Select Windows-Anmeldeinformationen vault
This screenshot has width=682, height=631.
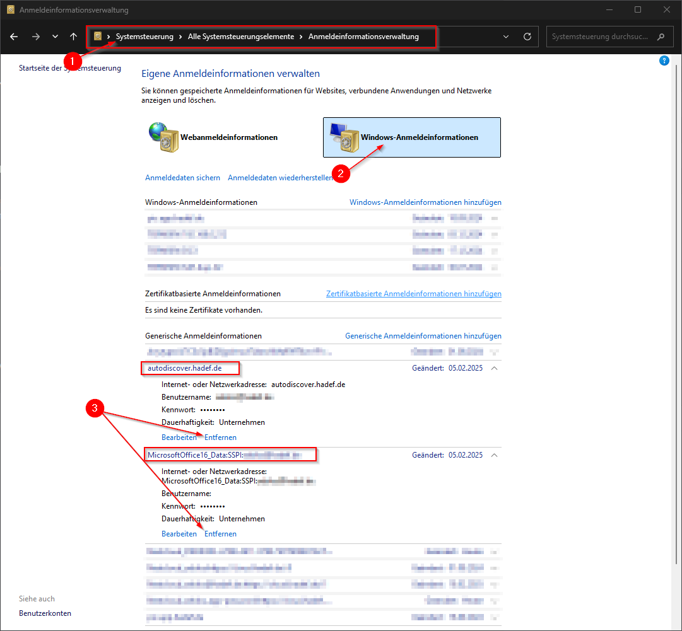click(x=411, y=137)
